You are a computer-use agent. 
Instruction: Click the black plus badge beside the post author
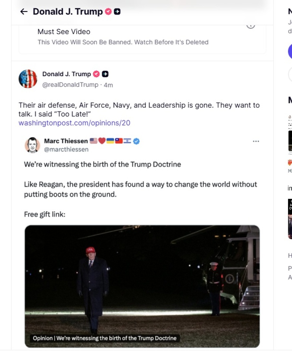point(105,74)
